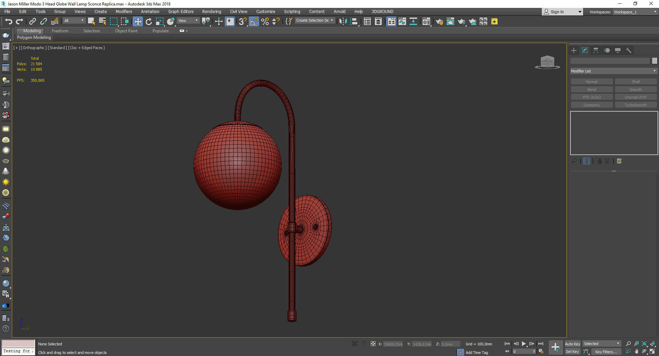Screen dimensions: 659x356
Task: Click the Auto Key button
Action: tap(572, 344)
